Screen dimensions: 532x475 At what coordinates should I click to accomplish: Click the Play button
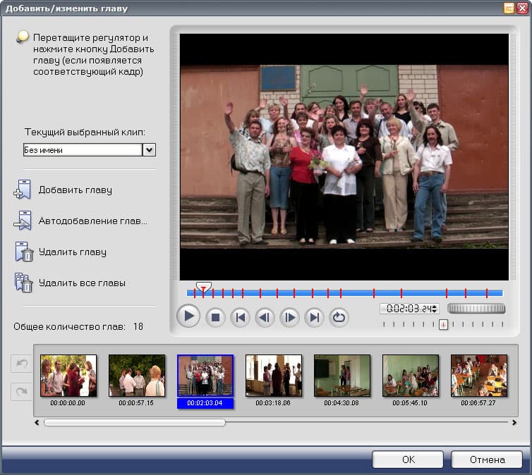pyautogui.click(x=188, y=316)
